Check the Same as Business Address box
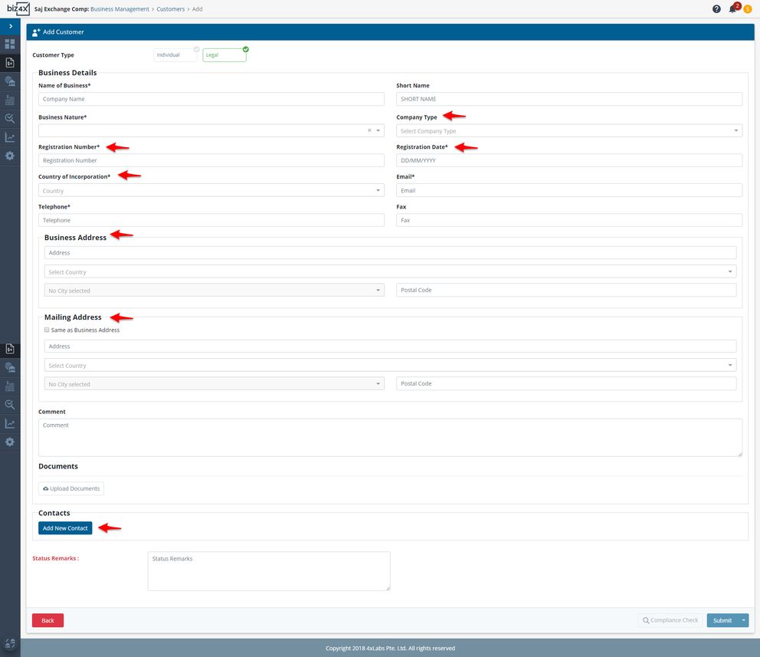This screenshot has height=657, width=760. click(47, 330)
